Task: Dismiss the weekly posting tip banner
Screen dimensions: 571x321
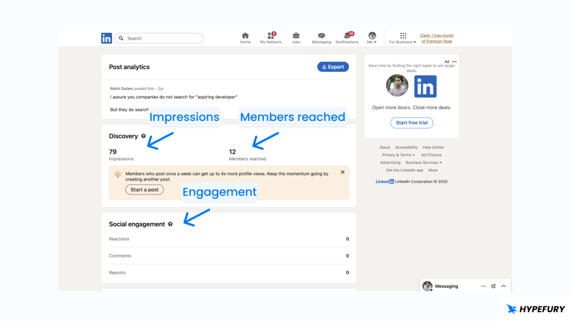Action: pos(342,172)
